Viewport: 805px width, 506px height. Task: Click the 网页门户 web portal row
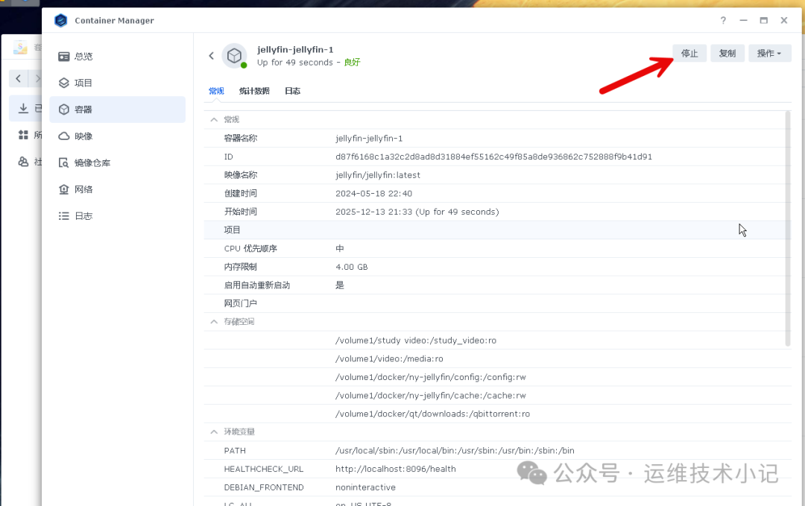pos(497,303)
